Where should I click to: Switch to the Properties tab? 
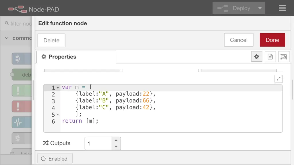point(76,57)
